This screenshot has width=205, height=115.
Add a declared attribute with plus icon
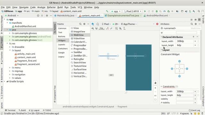tap(193, 37)
